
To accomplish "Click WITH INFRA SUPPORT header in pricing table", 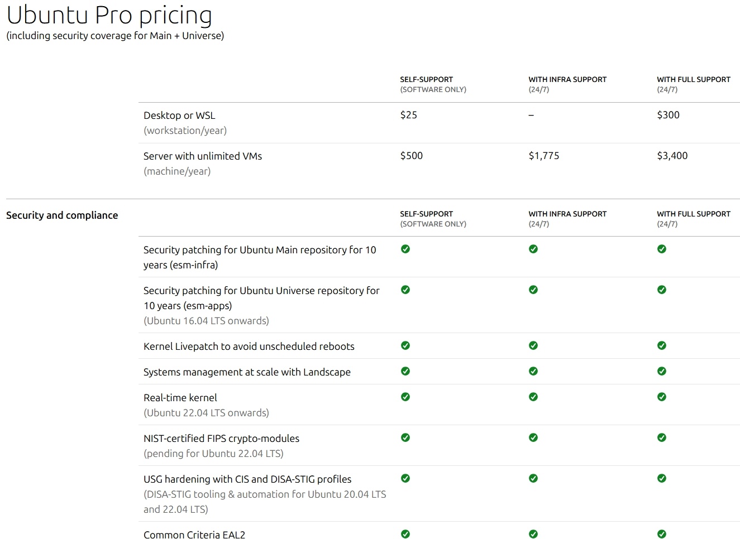I will (x=567, y=79).
